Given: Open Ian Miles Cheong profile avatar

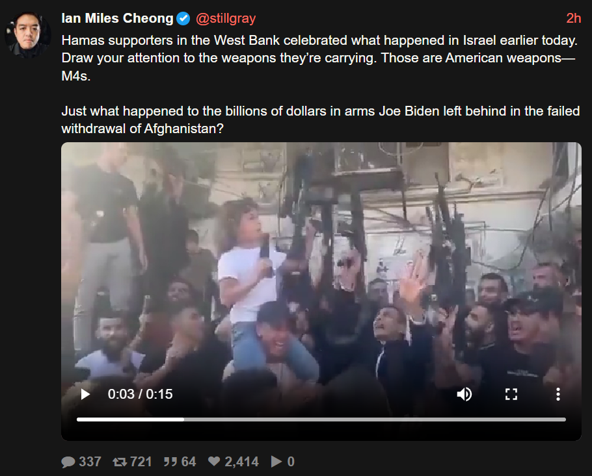Looking at the screenshot, I should (x=27, y=34).
